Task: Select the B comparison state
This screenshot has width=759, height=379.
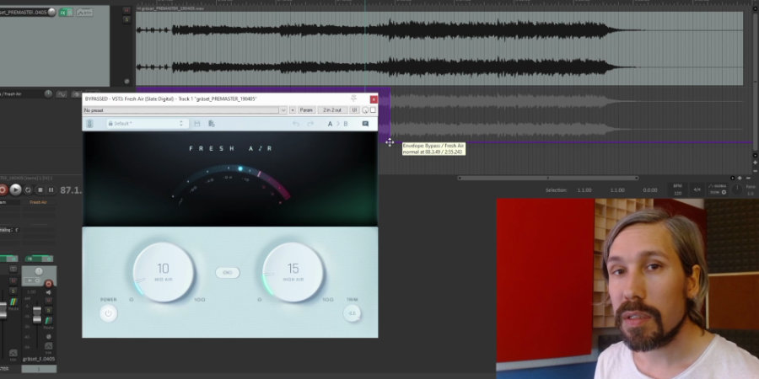Action: point(346,124)
